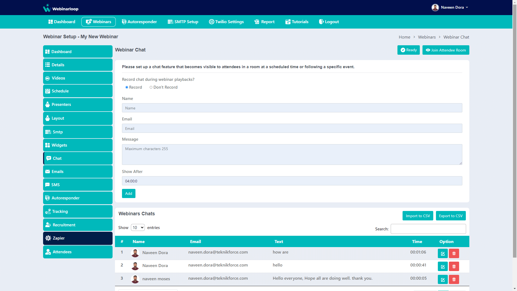The image size is (517, 291).
Task: Click trash icon for naveen moses row
Action: pos(454,279)
